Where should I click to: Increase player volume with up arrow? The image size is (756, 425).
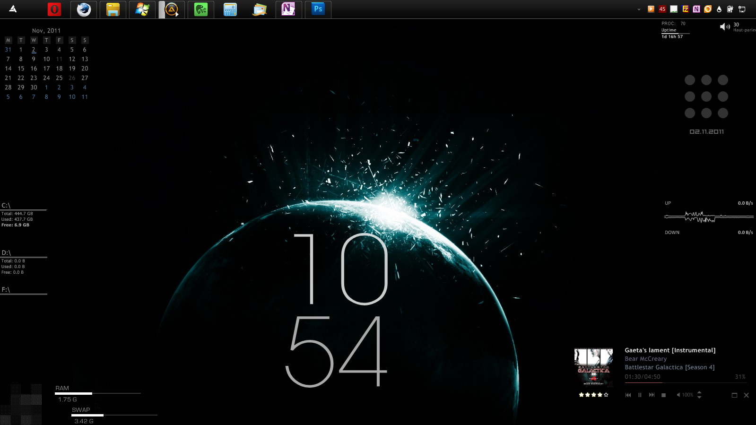[x=699, y=392]
